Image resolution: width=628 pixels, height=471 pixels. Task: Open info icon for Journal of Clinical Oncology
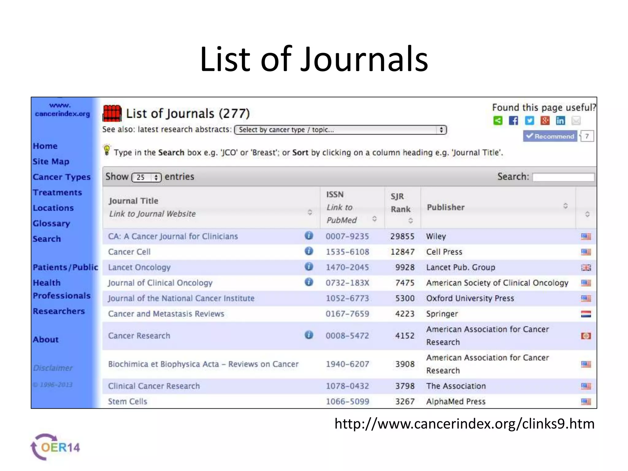click(x=309, y=282)
